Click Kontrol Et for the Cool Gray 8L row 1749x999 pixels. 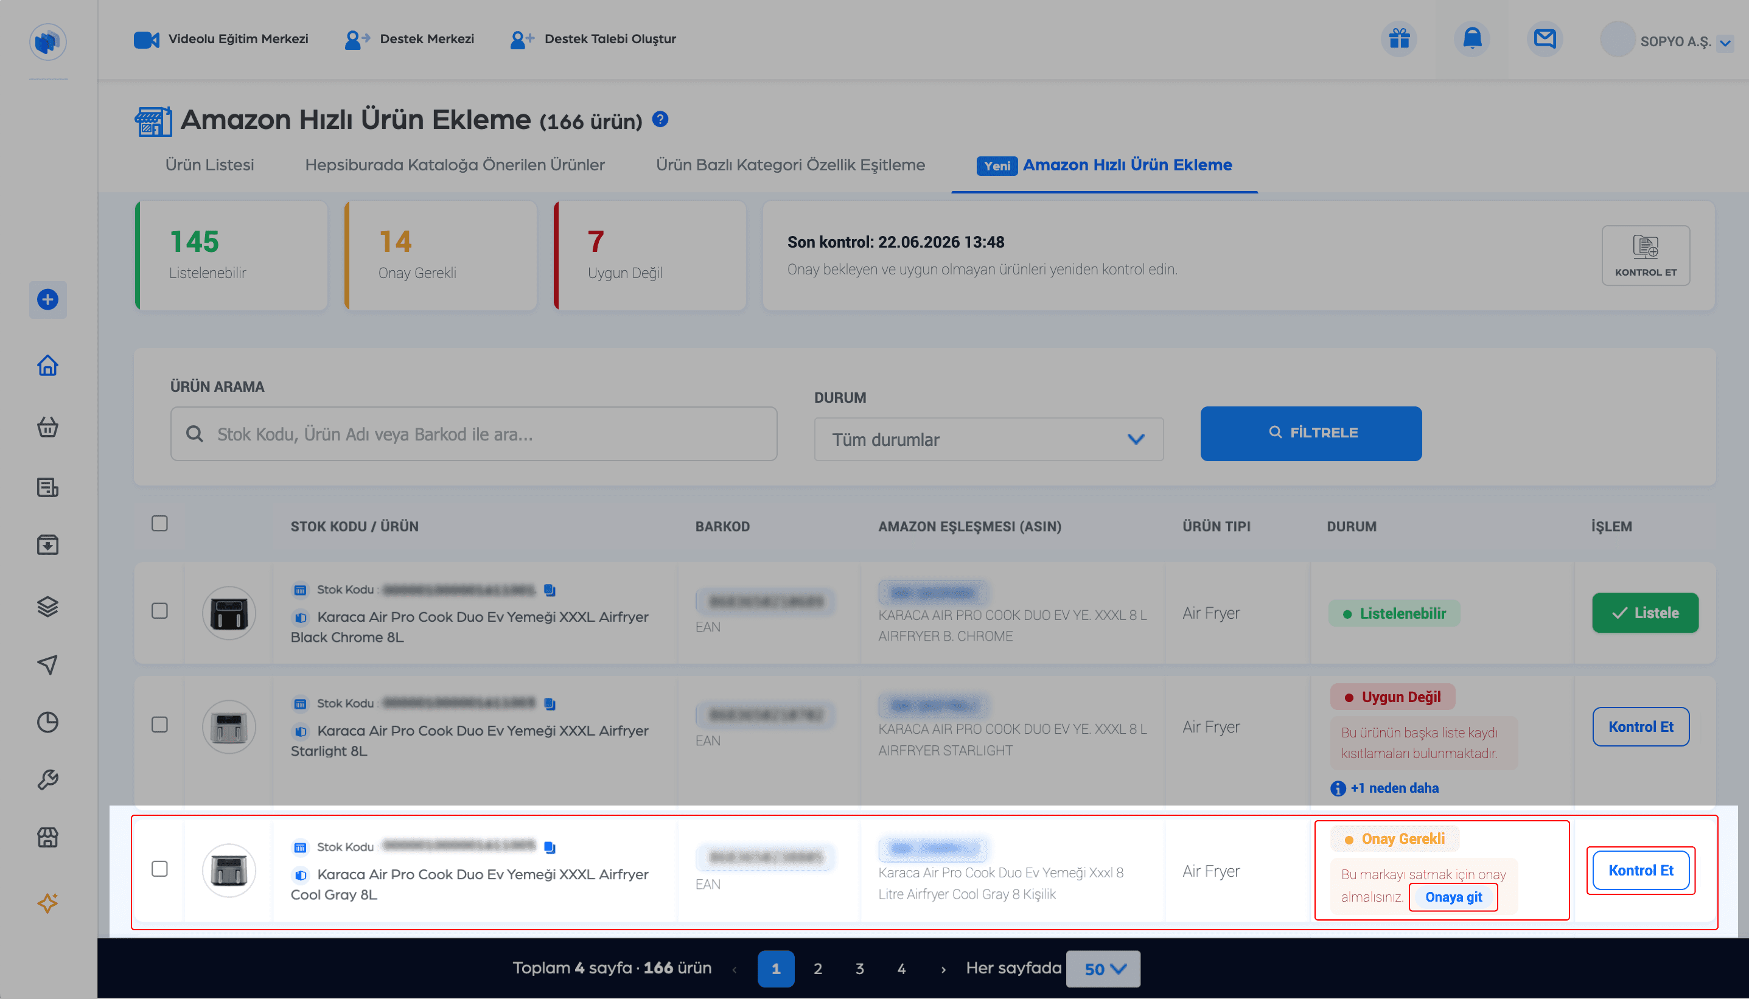pyautogui.click(x=1641, y=870)
